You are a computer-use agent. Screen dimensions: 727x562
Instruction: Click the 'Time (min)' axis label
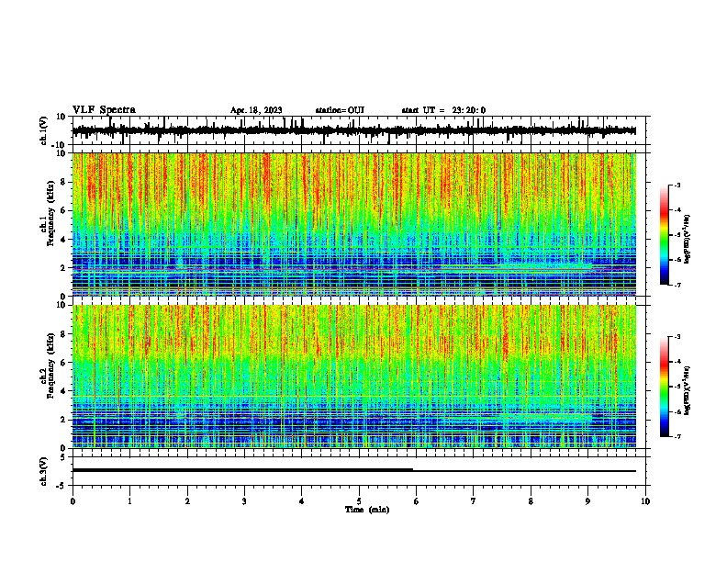pyautogui.click(x=367, y=510)
